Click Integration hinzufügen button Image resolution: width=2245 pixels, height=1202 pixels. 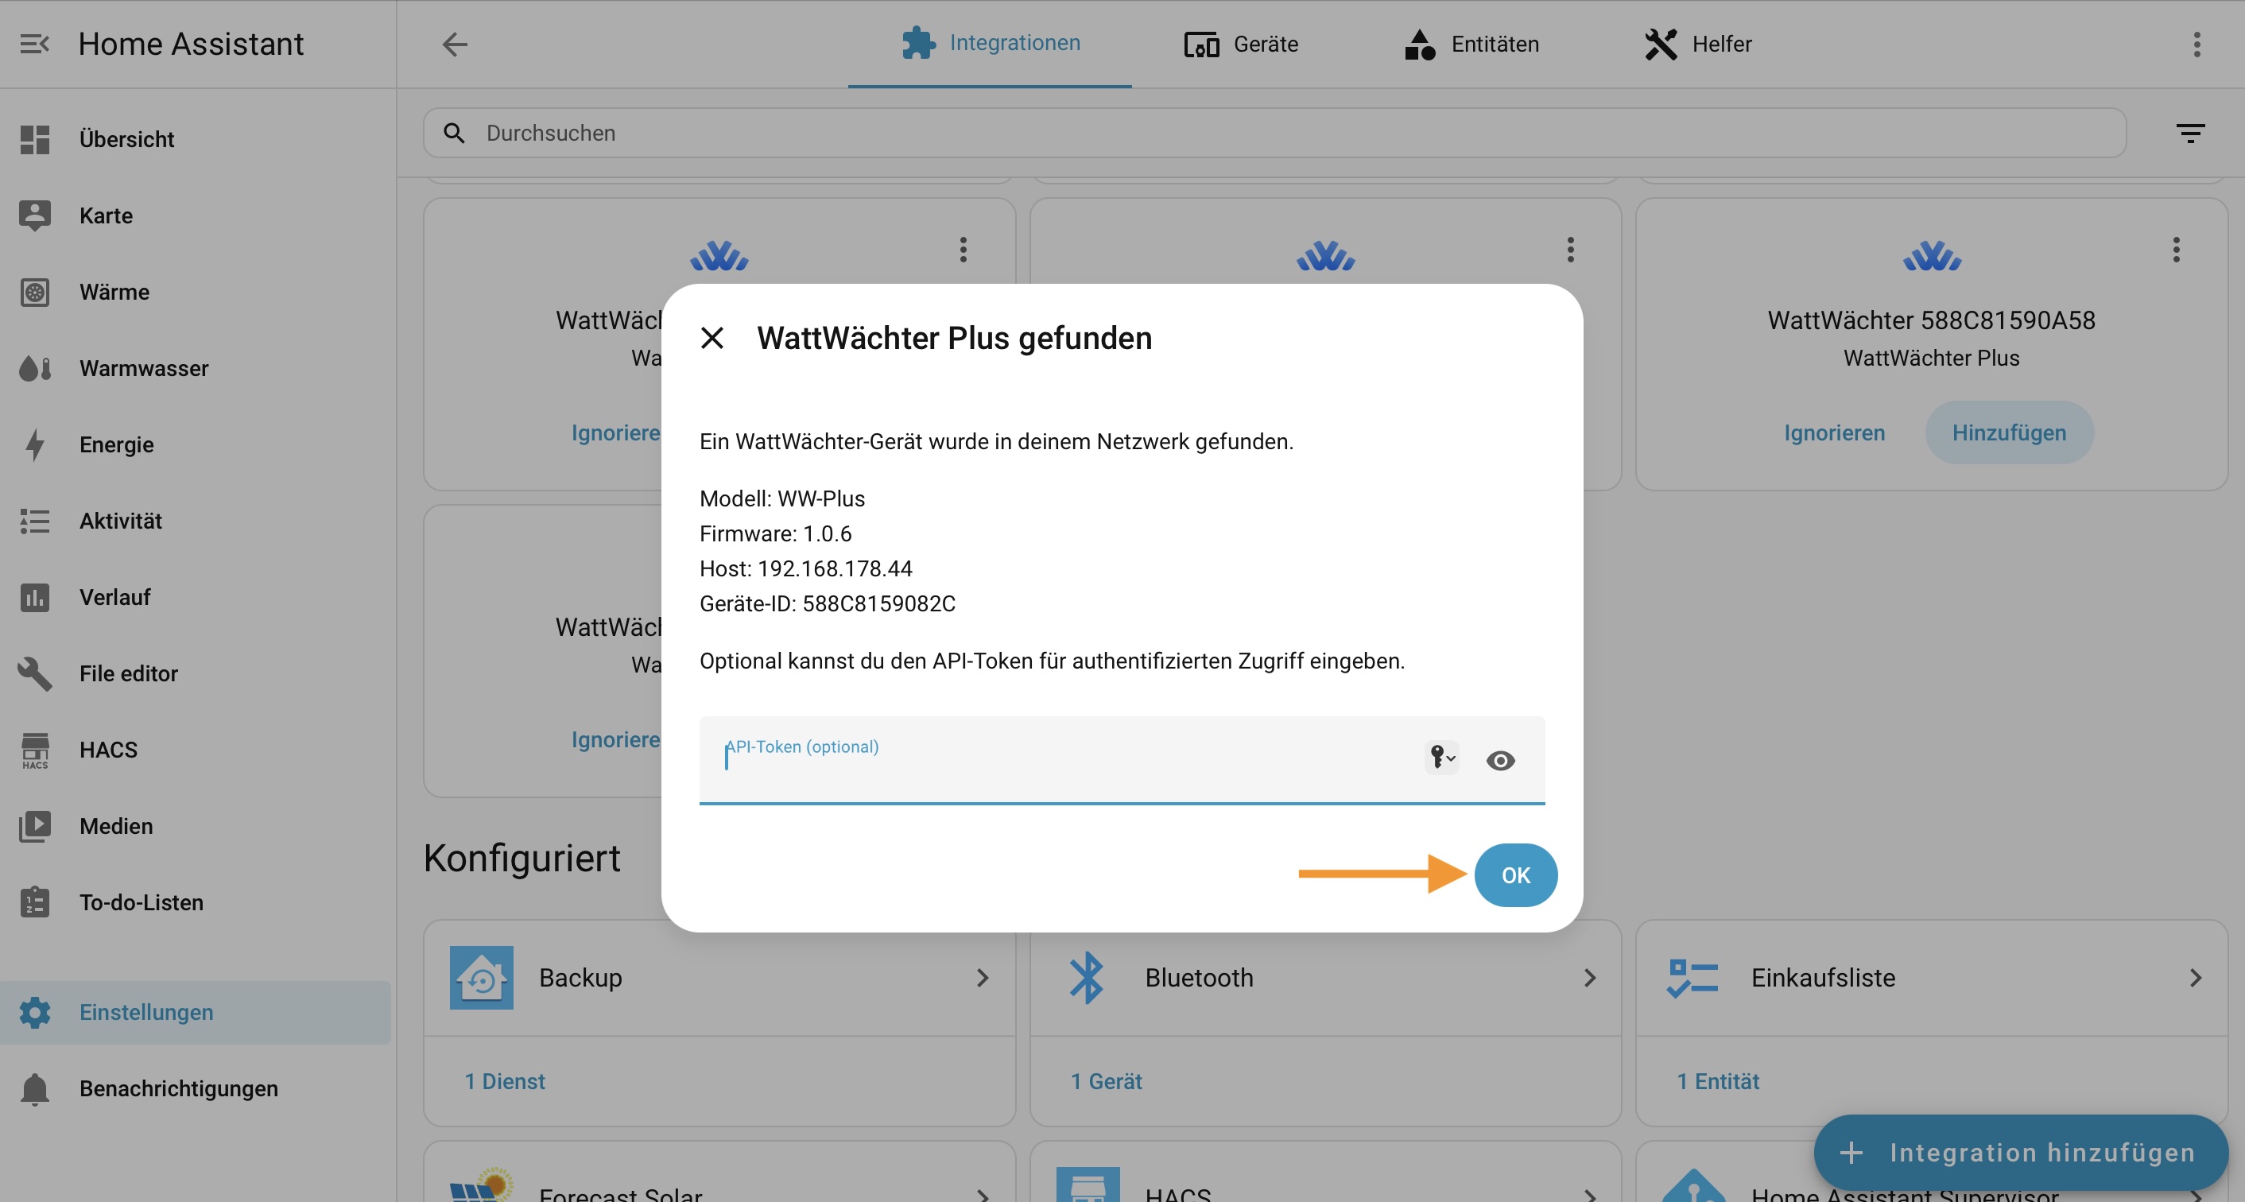pyautogui.click(x=2020, y=1153)
